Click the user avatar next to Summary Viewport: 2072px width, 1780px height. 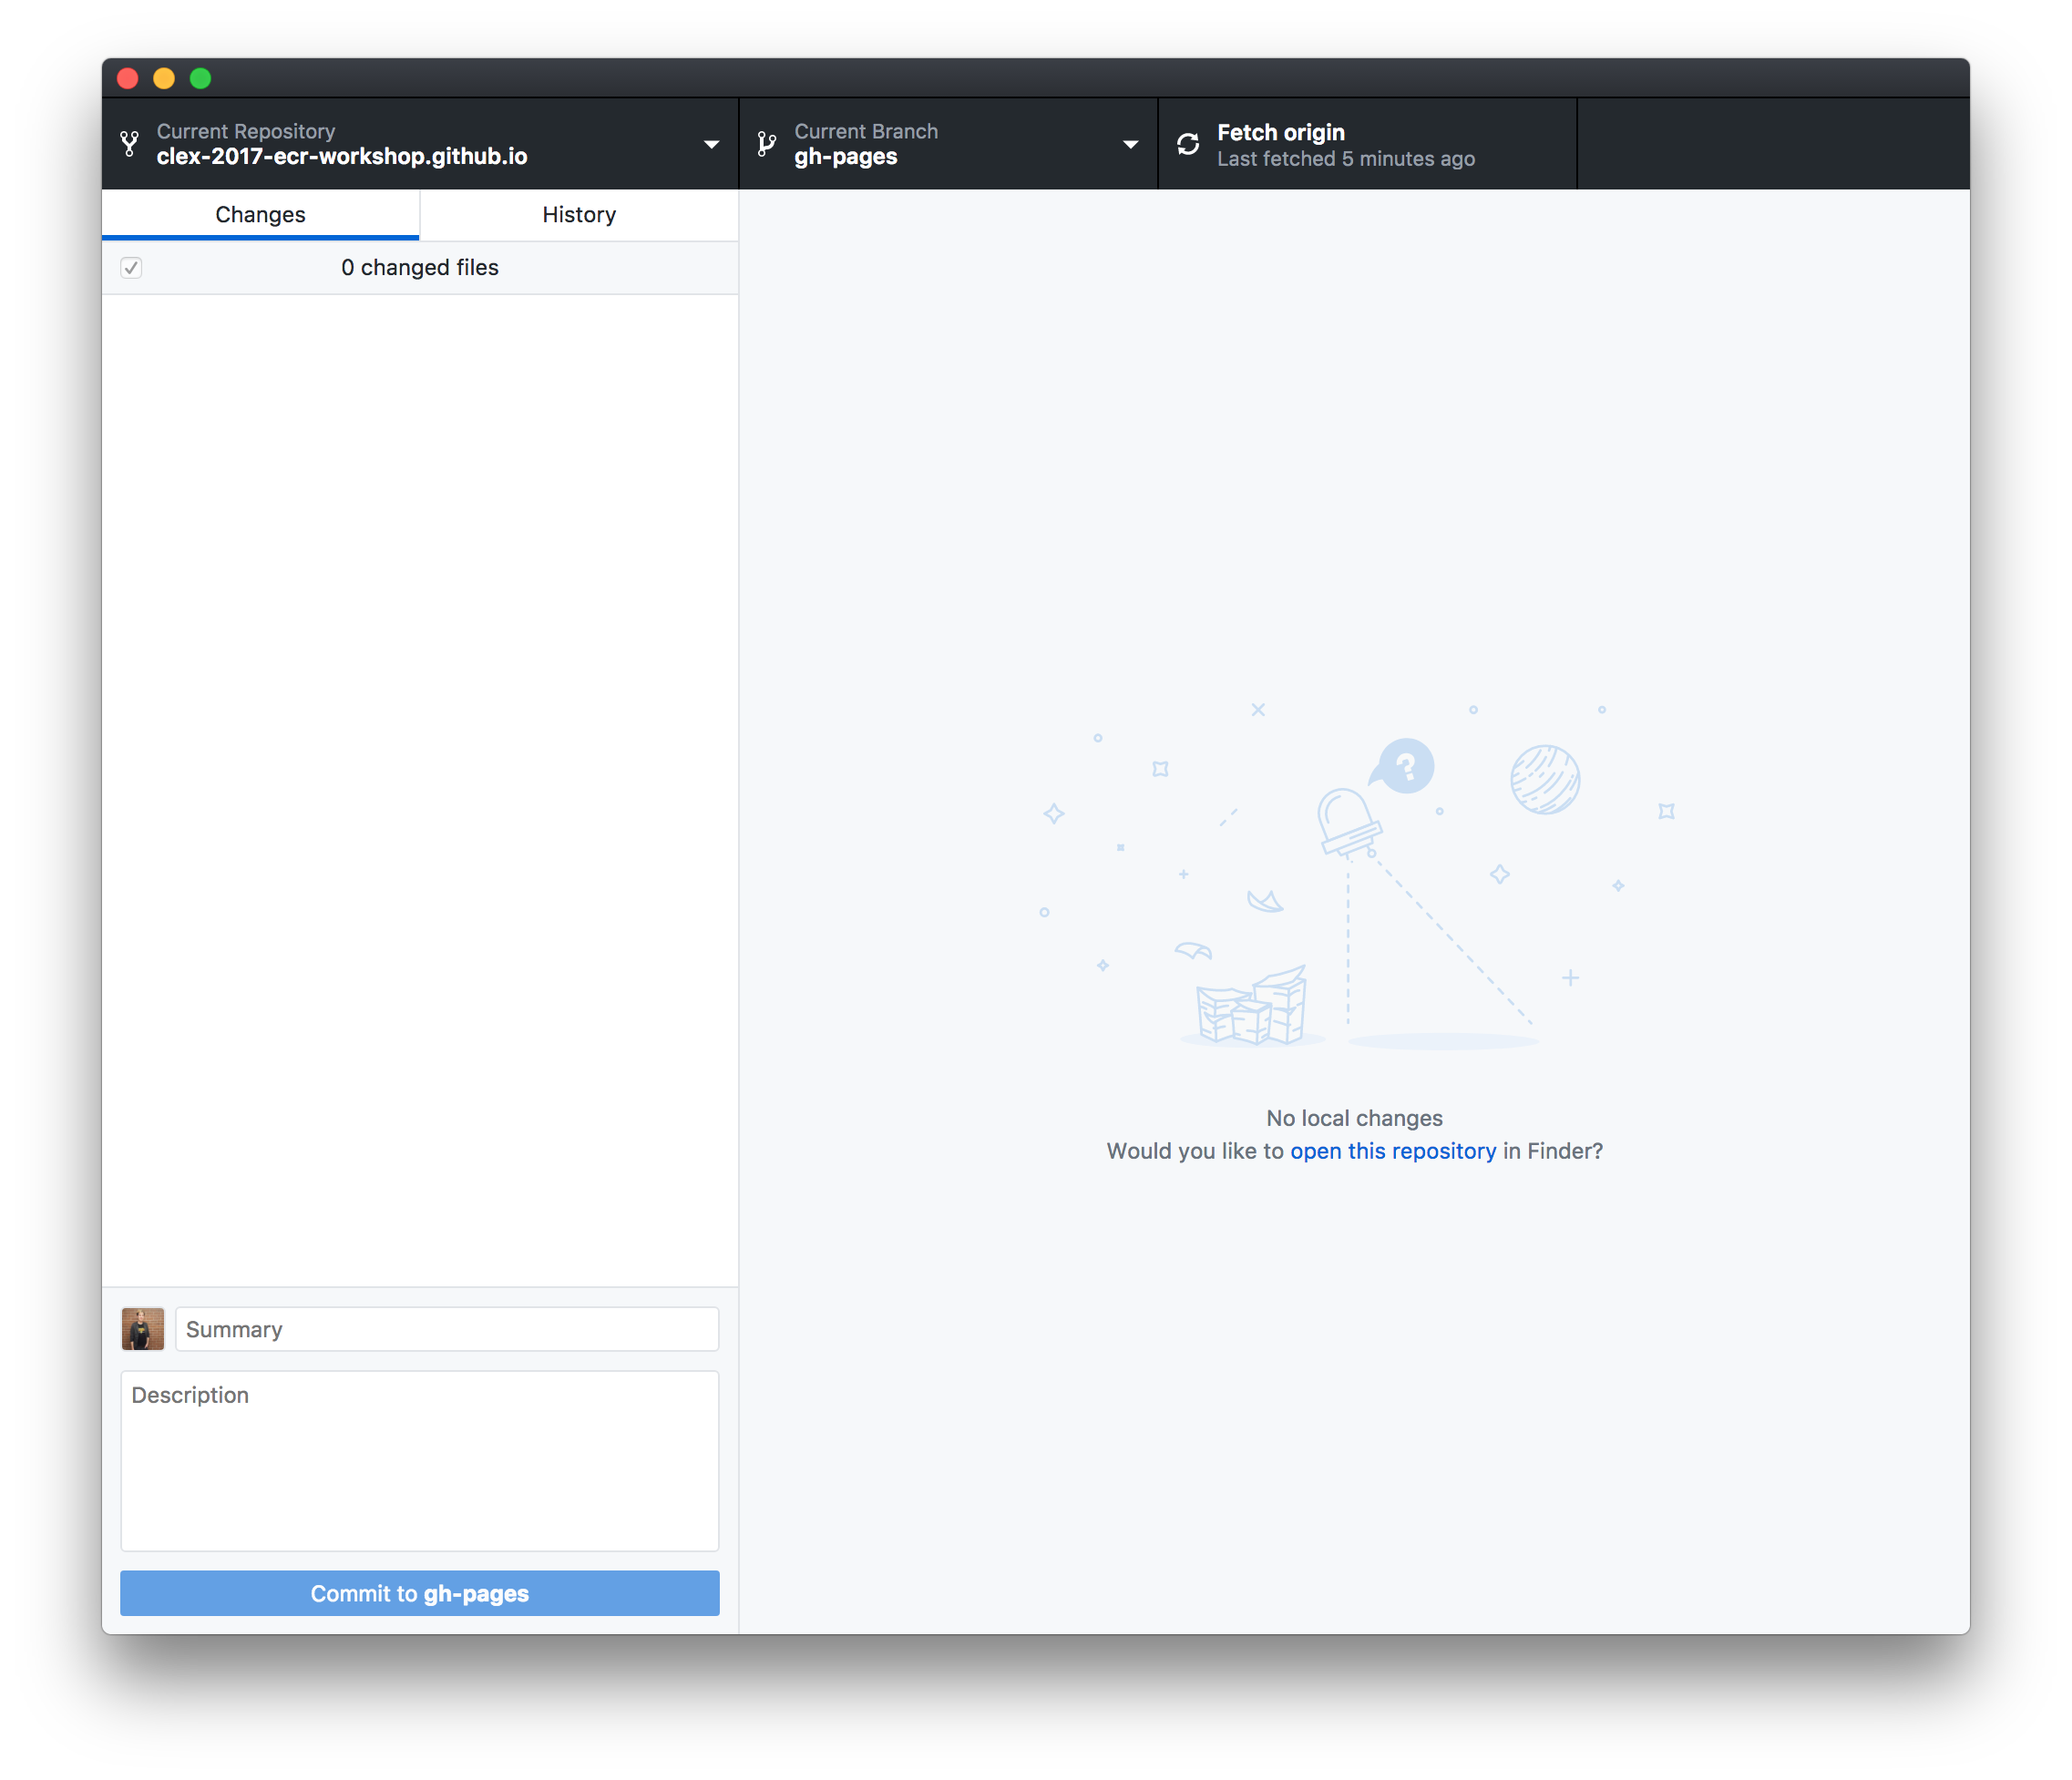pos(143,1329)
